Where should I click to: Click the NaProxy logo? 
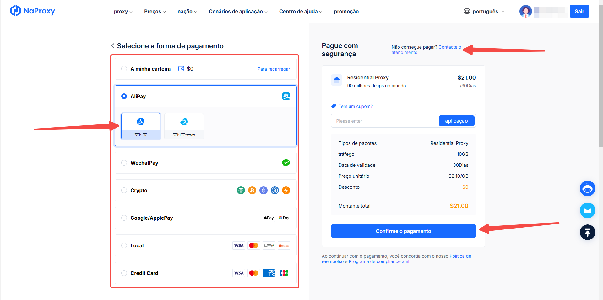[x=33, y=11]
